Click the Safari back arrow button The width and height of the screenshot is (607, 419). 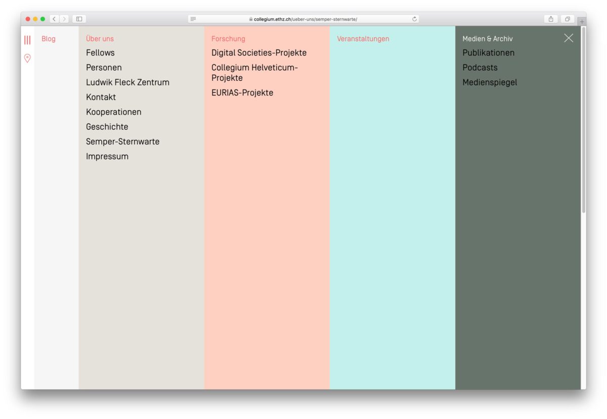click(55, 19)
